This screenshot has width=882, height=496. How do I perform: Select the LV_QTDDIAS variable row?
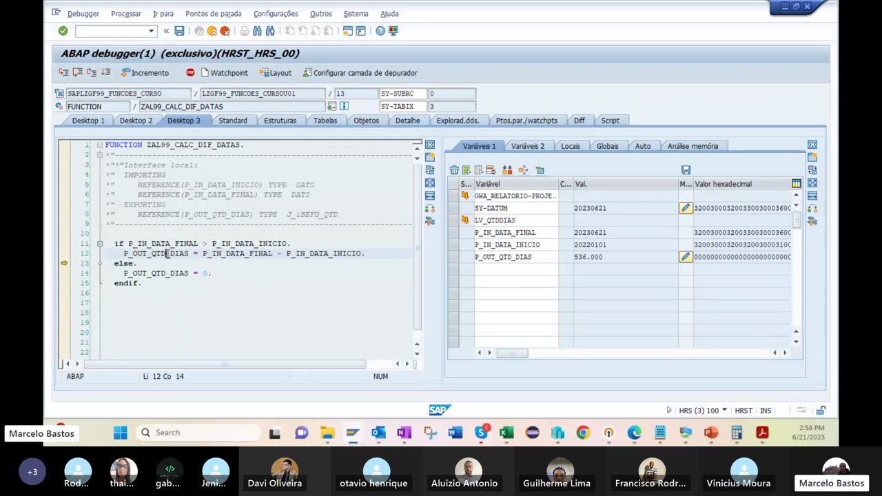click(x=516, y=220)
